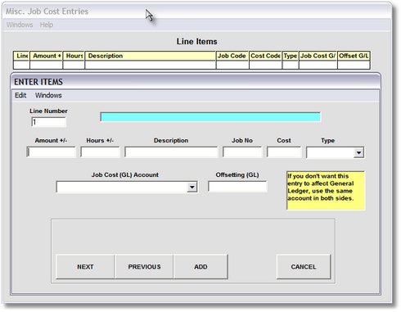The height and width of the screenshot is (312, 401).
Task: Open the Windows menu of Misc. Job Cost Entries
Action: coord(20,25)
